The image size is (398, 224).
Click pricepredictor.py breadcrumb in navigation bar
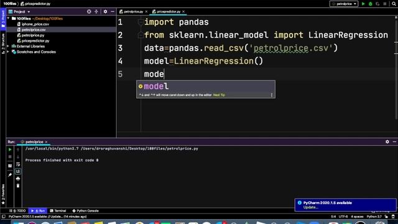(x=35, y=4)
